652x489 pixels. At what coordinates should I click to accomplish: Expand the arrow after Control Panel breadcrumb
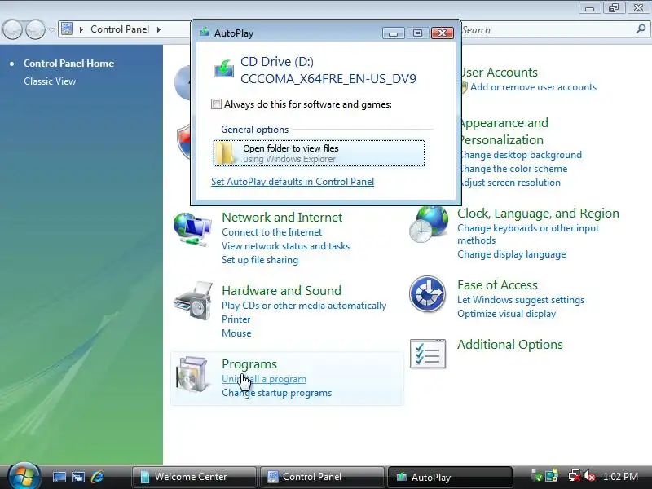click(159, 29)
